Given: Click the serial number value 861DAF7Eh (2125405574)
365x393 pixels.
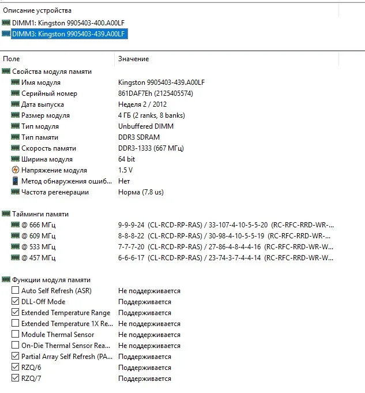Looking at the screenshot, I should pyautogui.click(x=156, y=93).
